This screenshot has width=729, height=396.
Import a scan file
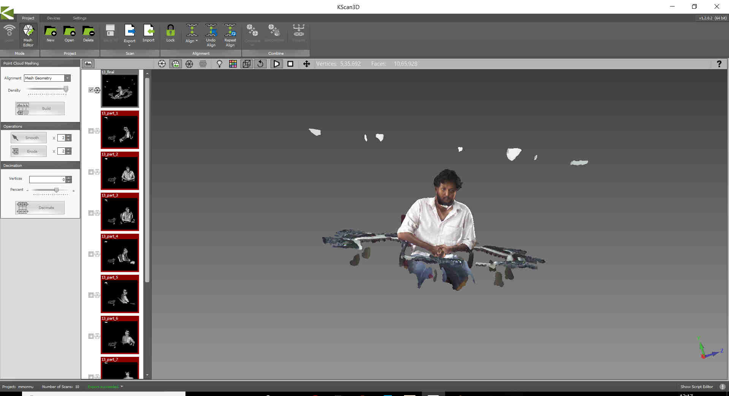tap(148, 34)
